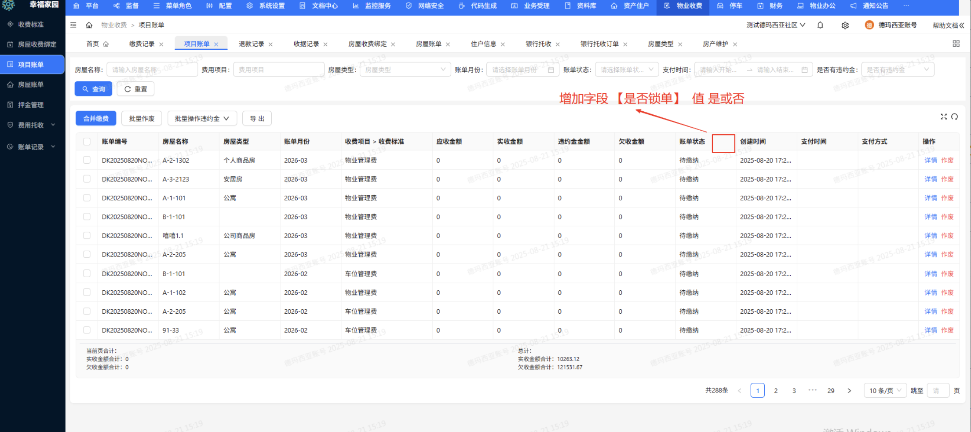
Task: Toggle the select-all checkbox in table header
Action: [87, 141]
